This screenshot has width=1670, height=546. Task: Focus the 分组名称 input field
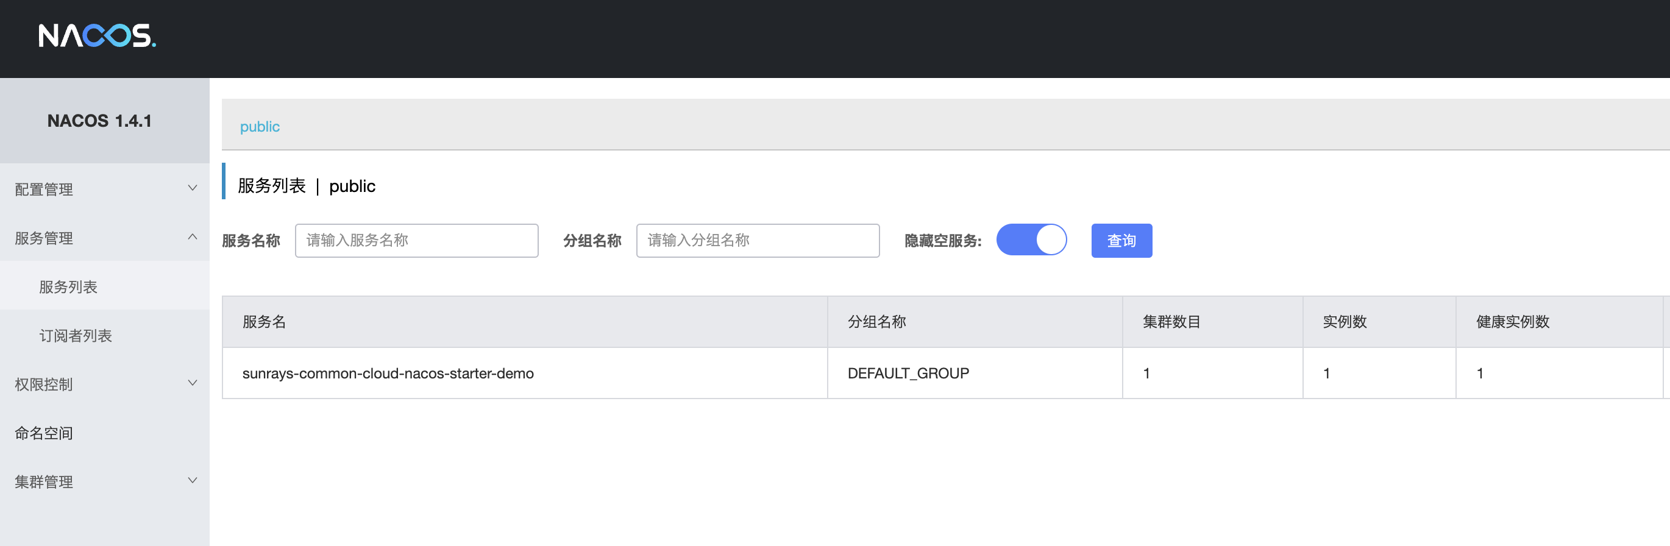758,241
